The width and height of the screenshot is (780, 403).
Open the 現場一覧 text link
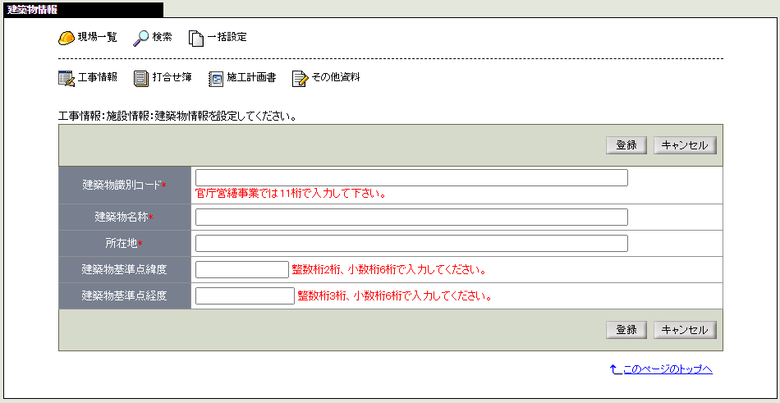coord(97,37)
